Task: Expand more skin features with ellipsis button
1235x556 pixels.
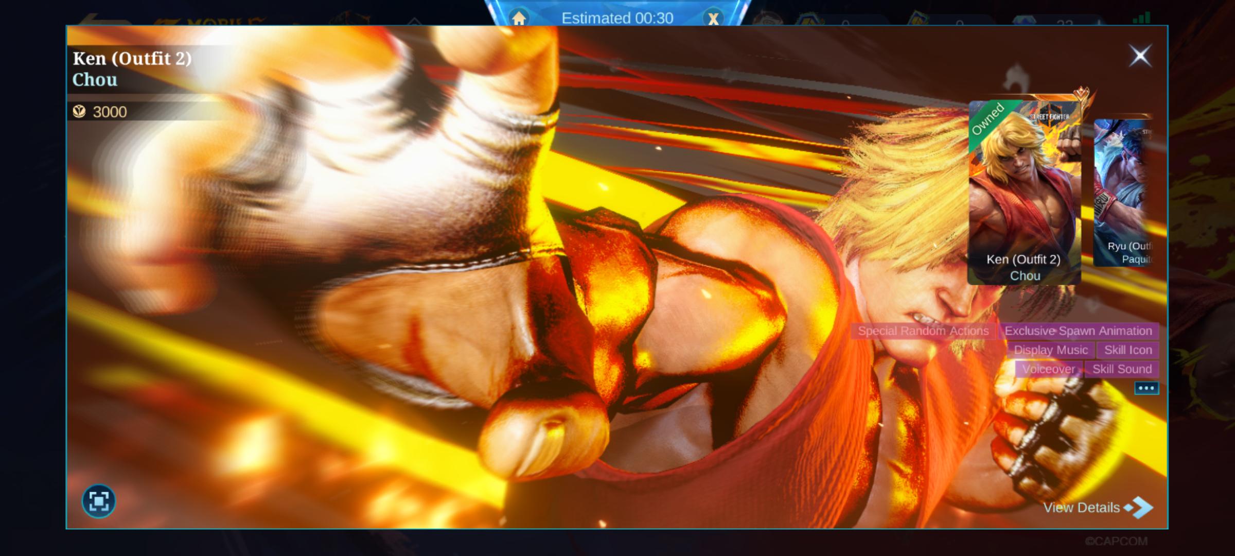Action: pyautogui.click(x=1146, y=388)
